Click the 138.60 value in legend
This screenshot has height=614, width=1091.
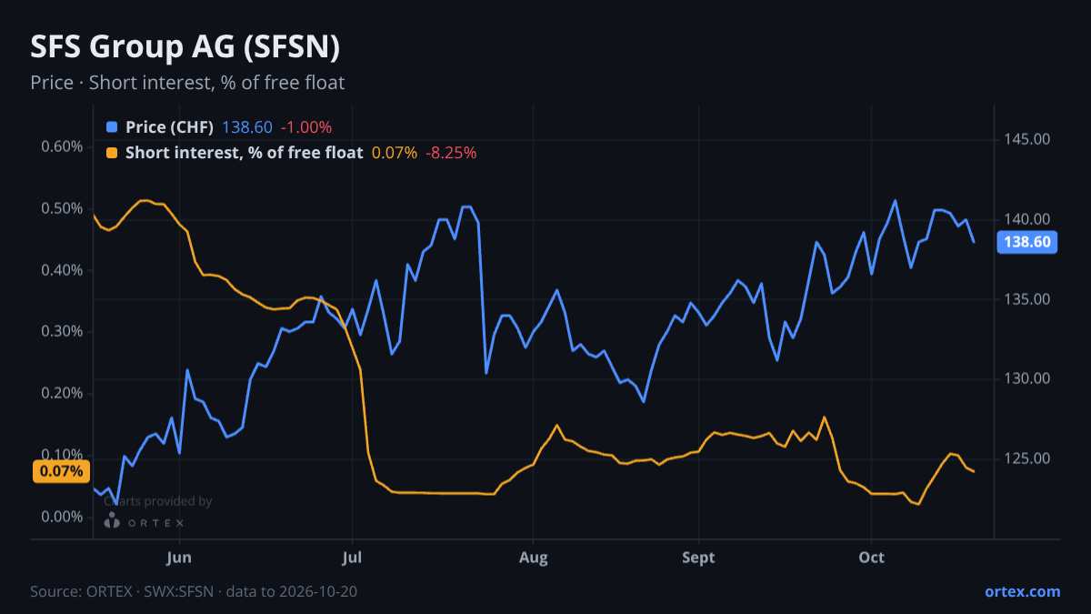click(246, 127)
